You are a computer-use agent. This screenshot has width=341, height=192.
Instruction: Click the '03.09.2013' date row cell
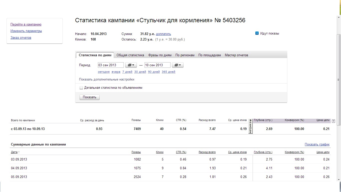[19, 159]
